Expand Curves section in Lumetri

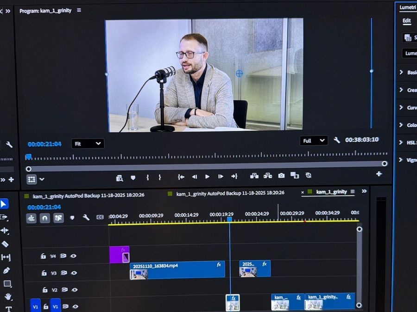click(401, 107)
